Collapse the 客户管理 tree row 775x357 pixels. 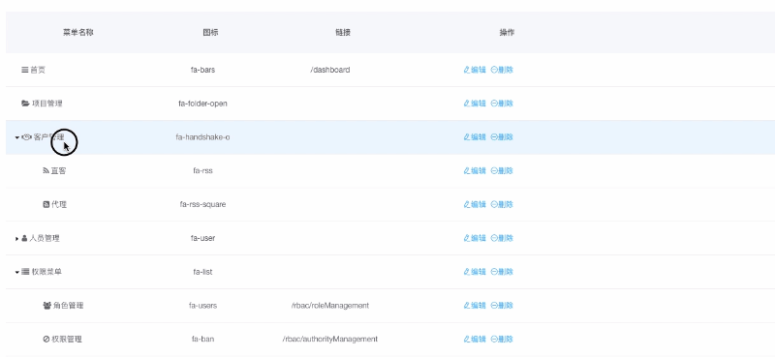click(x=17, y=137)
